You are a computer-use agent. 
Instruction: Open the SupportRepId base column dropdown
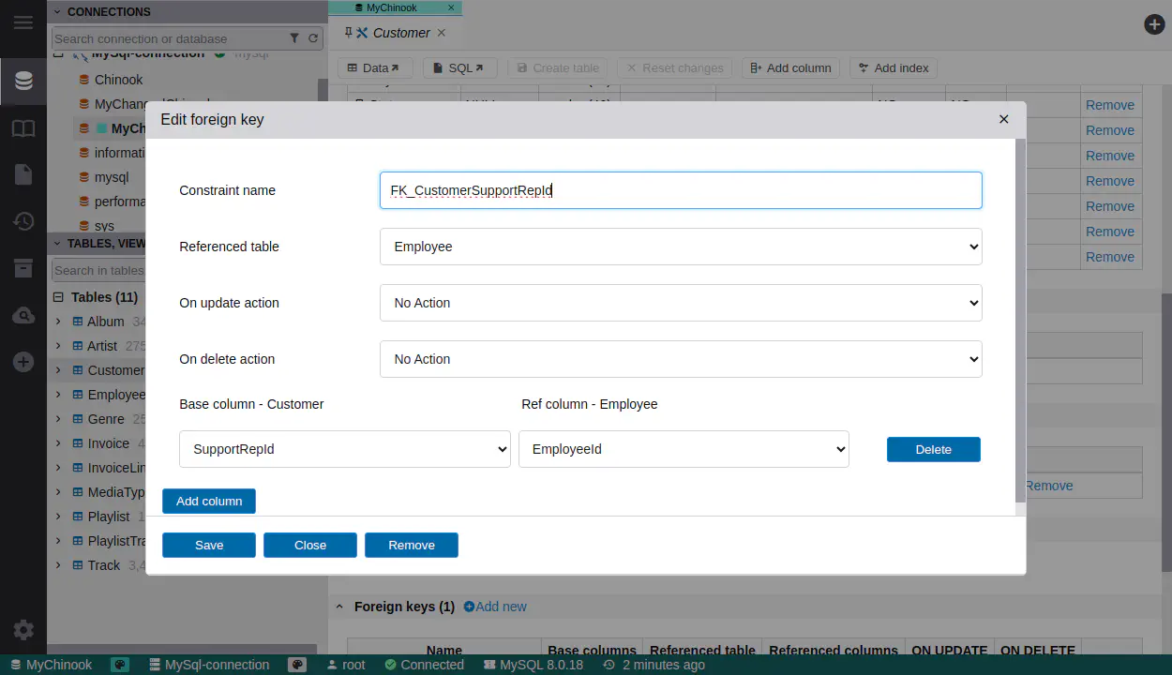coord(344,449)
